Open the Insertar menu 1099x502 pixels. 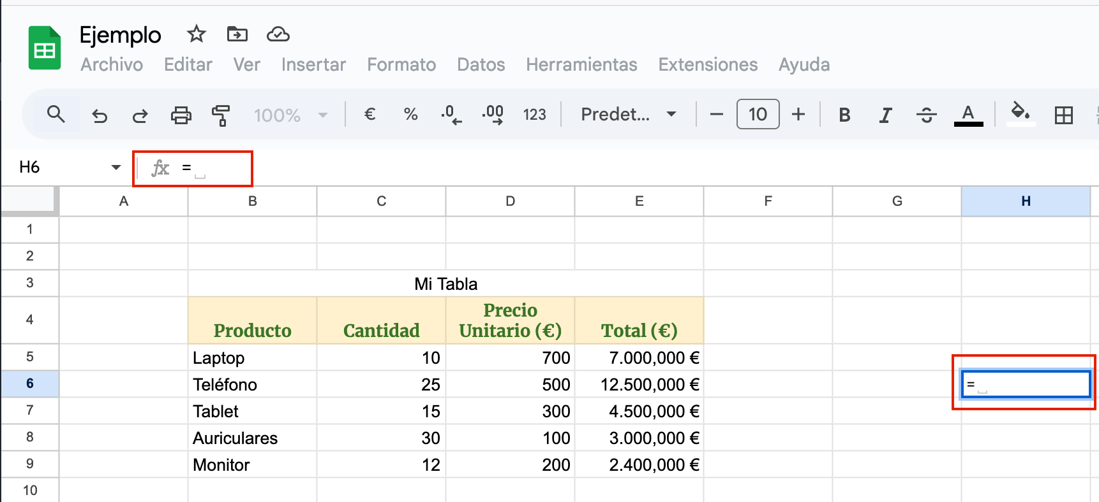[313, 64]
